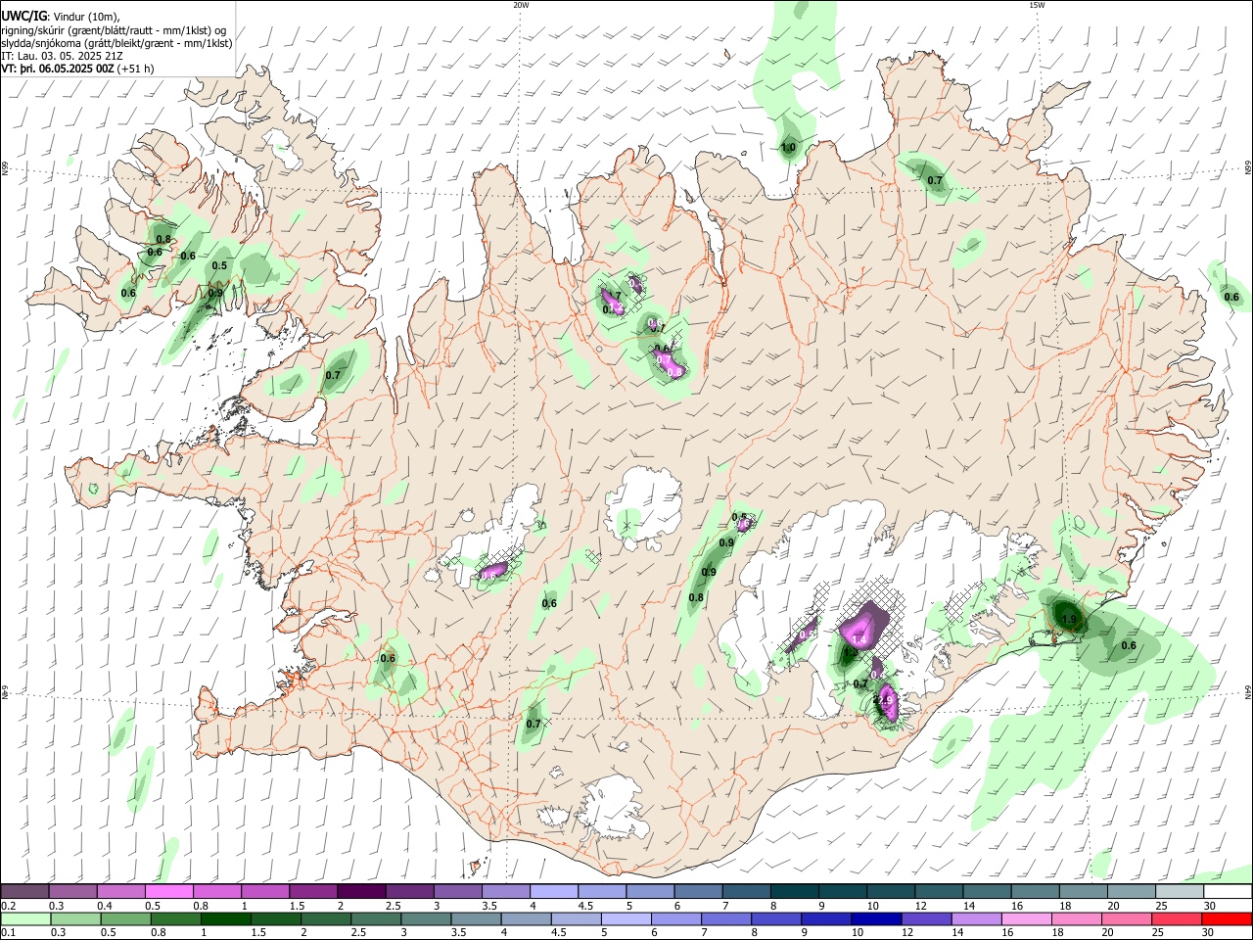Click the light lavender swatch in upper scale

(554, 891)
